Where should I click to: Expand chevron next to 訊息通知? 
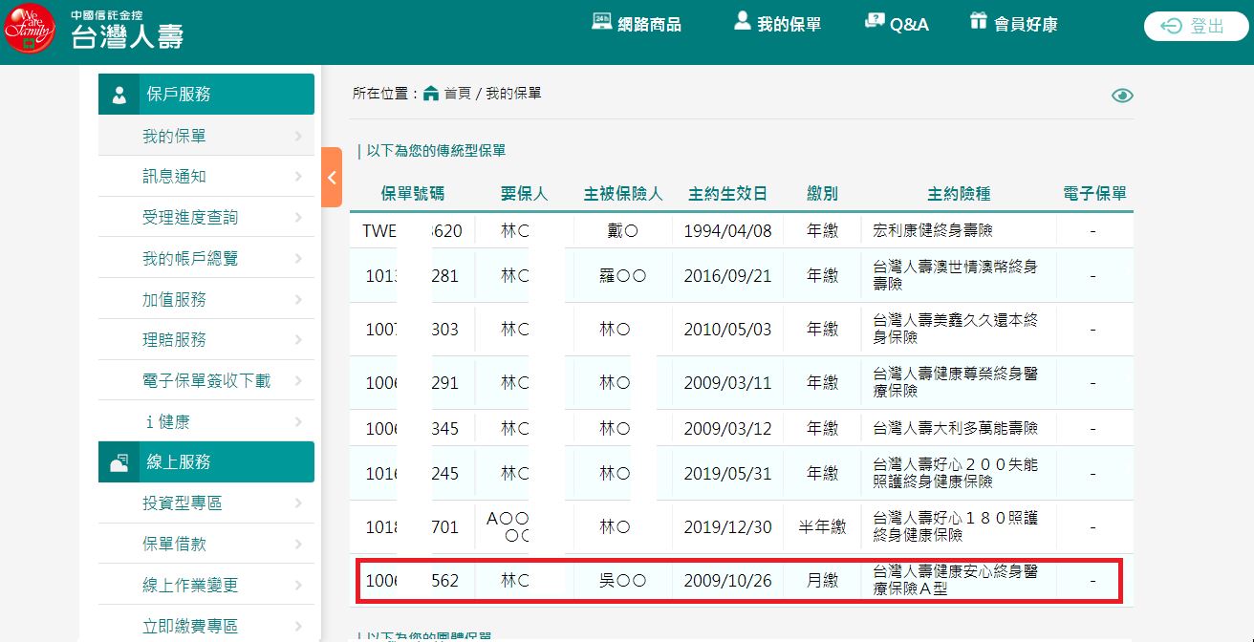[x=298, y=177]
